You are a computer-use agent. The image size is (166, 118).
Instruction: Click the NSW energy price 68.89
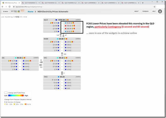pyautogui.click(x=61, y=39)
